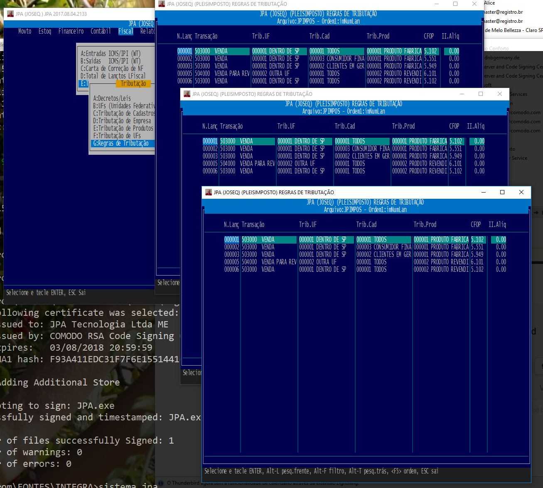Select row 000003 CLIENTES EM GER in front window

tap(382, 254)
